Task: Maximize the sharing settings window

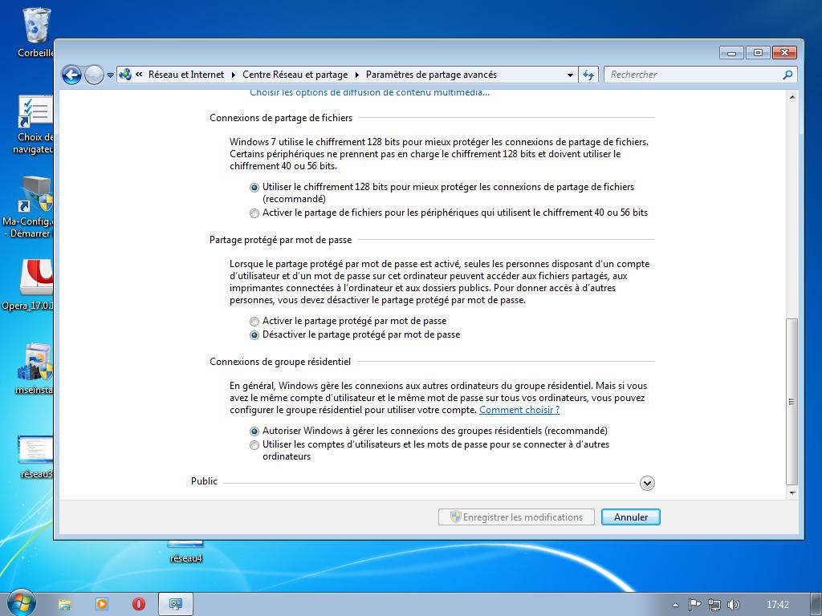Action: [x=758, y=52]
